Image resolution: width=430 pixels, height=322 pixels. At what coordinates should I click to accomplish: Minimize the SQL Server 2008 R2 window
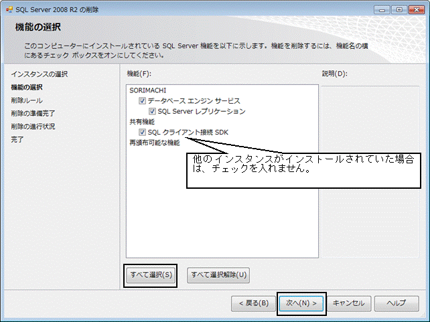click(x=382, y=10)
